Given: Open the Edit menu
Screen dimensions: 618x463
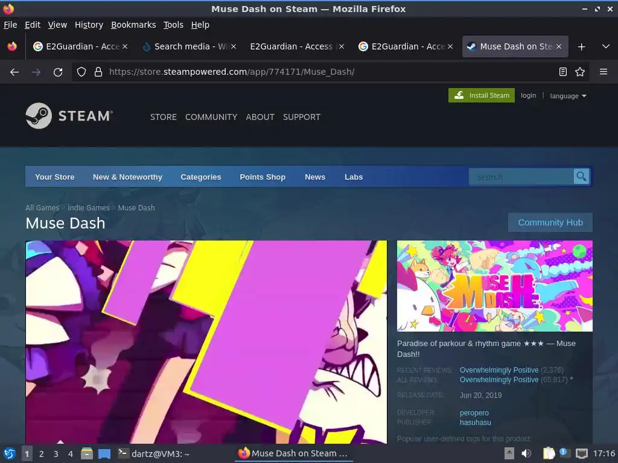Looking at the screenshot, I should tap(33, 25).
